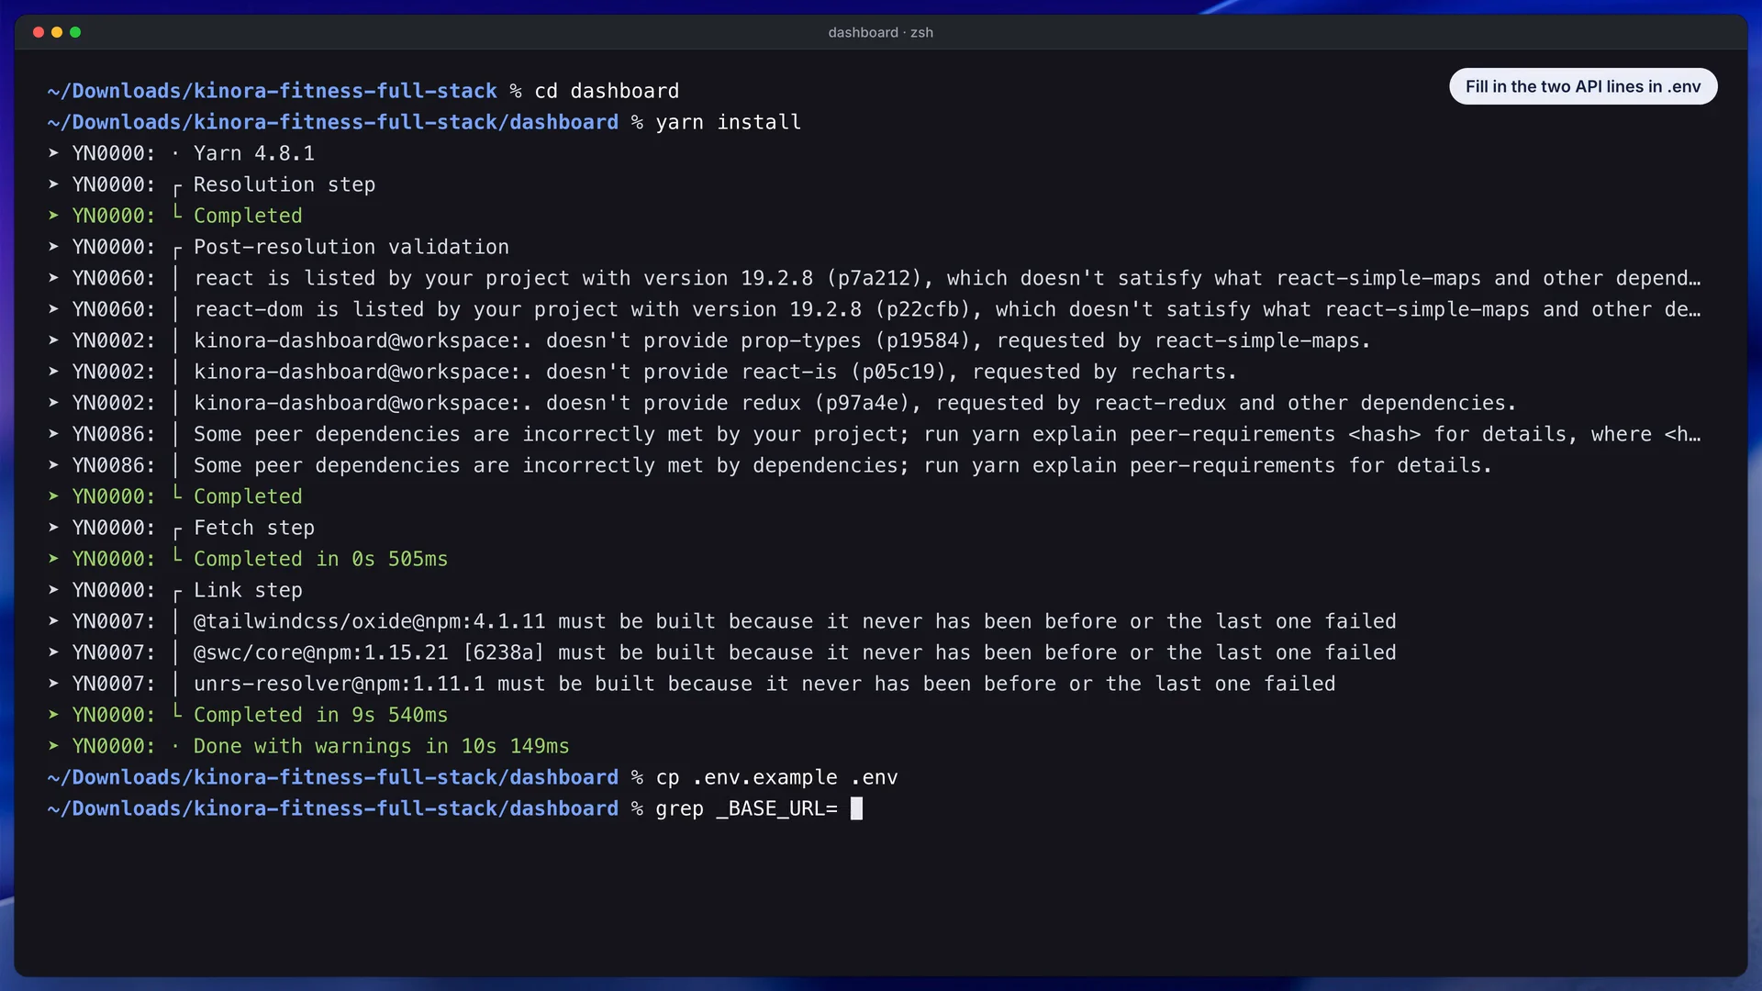Click the yellow minimize window button
The width and height of the screenshot is (1762, 991).
pyautogui.click(x=57, y=32)
